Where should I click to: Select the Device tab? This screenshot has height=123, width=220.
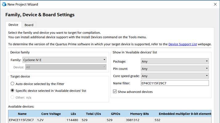(14, 25)
